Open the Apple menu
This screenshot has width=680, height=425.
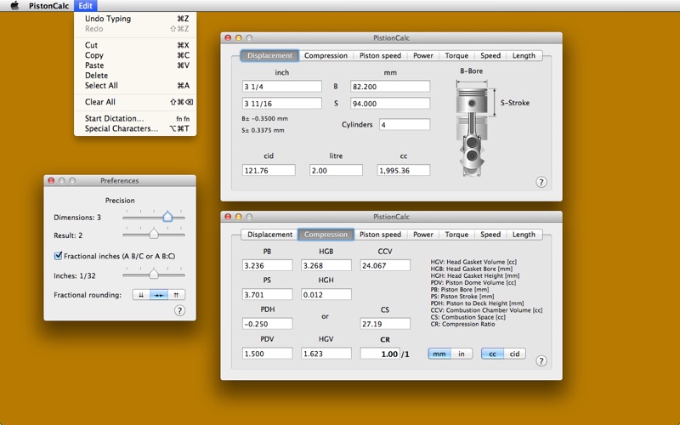(x=14, y=6)
